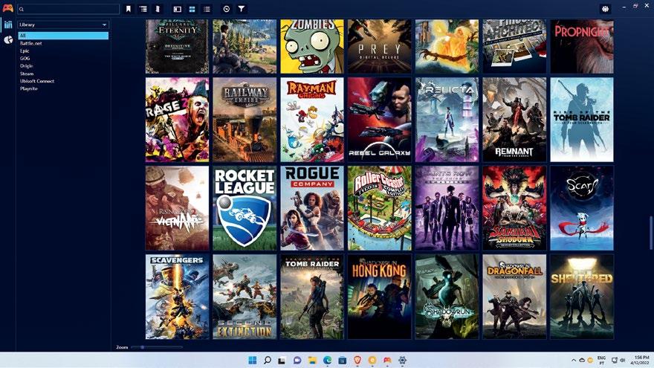Adjust the Zoom slider for cover size
The width and height of the screenshot is (654, 368).
coord(156,346)
